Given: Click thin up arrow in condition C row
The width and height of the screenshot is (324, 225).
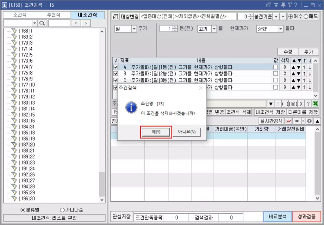Looking at the screenshot, I should (304, 80).
